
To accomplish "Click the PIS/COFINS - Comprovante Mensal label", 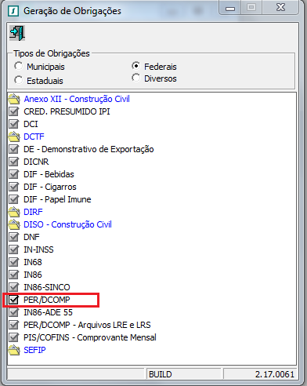I will pos(90,337).
